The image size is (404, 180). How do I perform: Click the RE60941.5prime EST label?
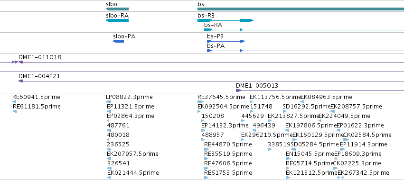click(36, 97)
